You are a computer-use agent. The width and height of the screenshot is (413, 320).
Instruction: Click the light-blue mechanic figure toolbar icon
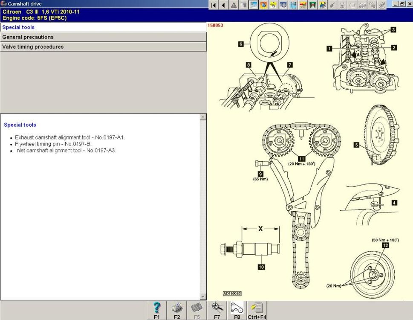pyautogui.click(x=293, y=5)
